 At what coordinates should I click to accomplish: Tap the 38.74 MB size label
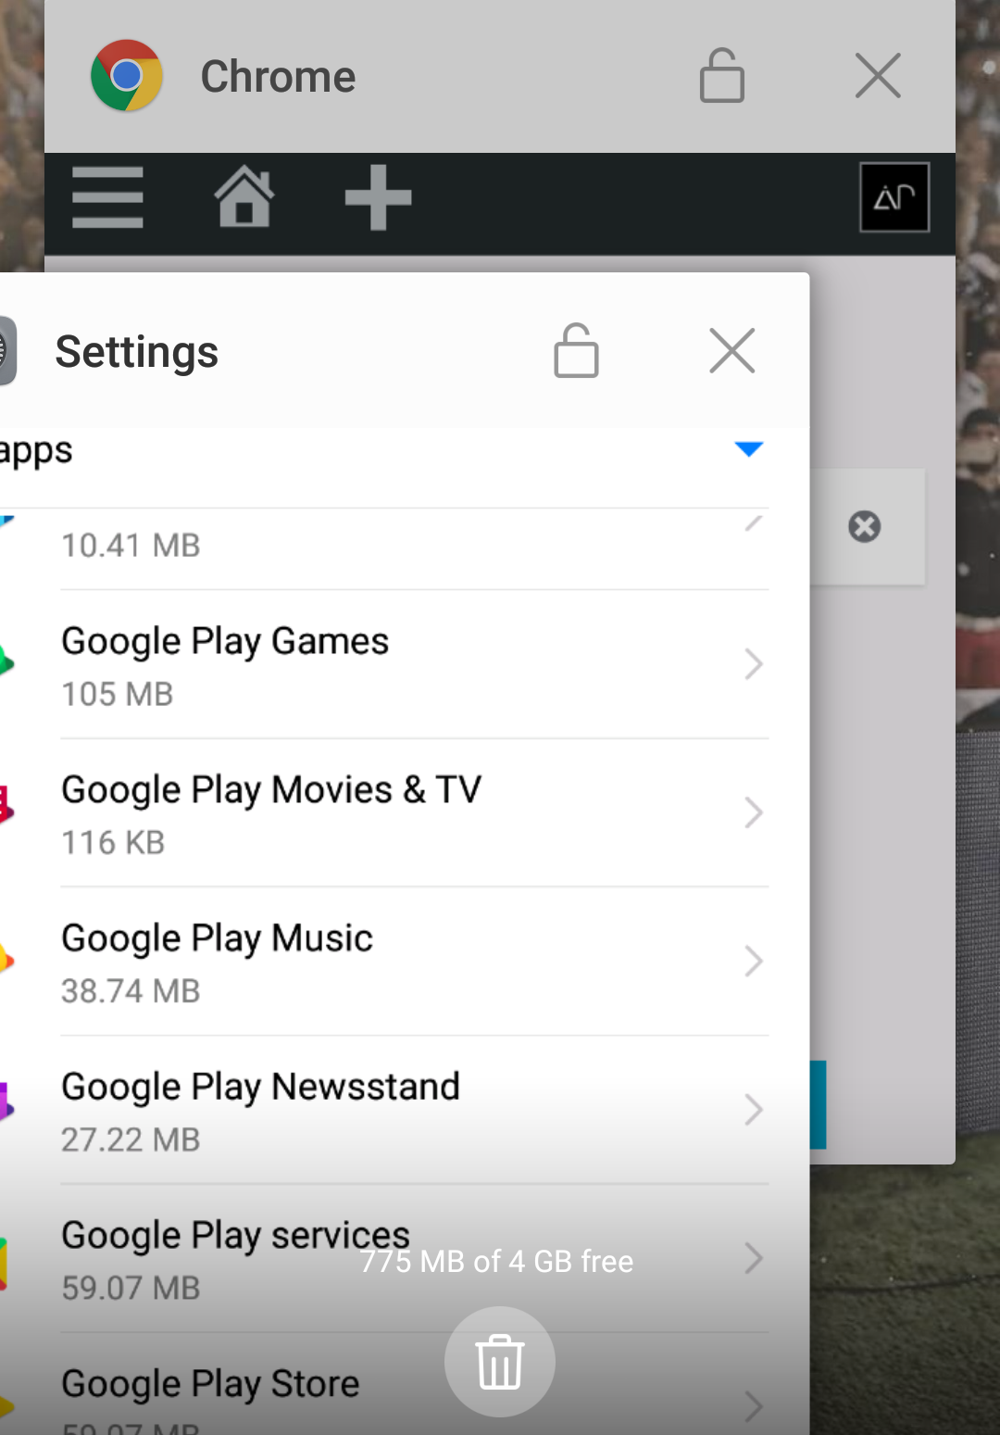click(131, 990)
